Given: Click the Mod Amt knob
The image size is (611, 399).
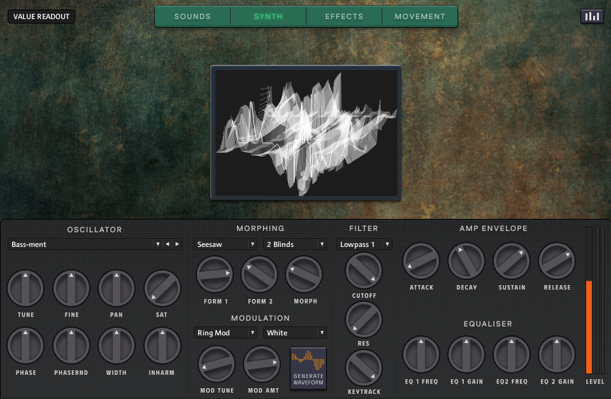Looking at the screenshot, I should coord(262,364).
